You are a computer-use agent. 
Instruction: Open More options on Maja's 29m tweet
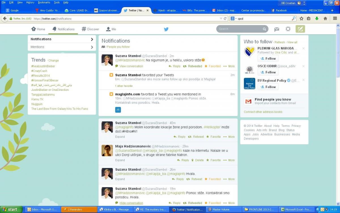(229, 160)
